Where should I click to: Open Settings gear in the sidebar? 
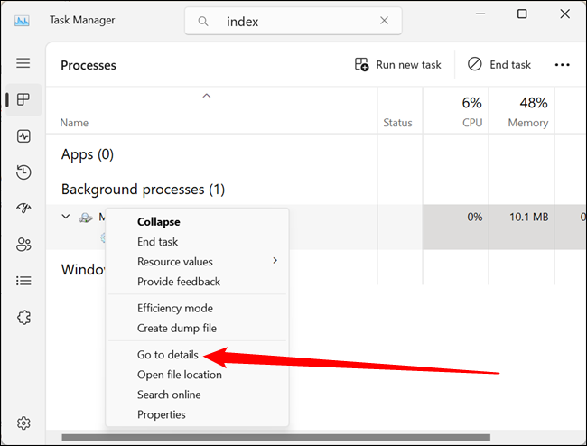pos(23,423)
